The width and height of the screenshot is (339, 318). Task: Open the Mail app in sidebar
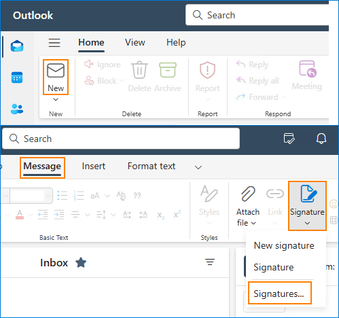click(17, 46)
